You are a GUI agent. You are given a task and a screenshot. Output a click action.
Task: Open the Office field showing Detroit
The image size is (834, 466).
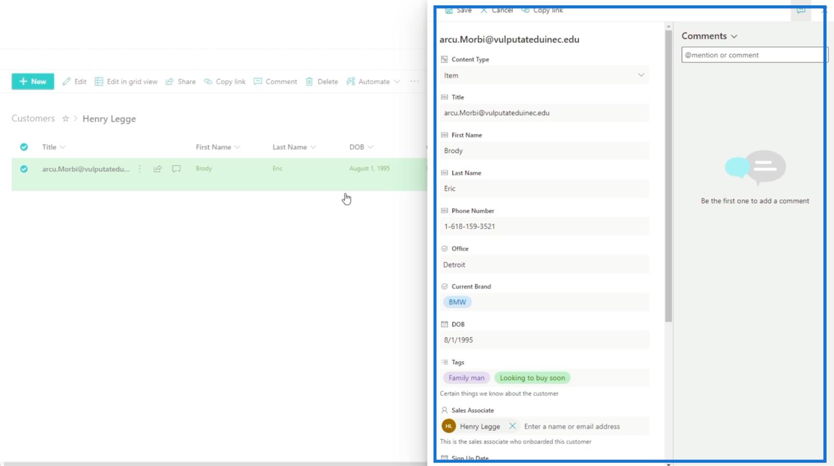(545, 265)
